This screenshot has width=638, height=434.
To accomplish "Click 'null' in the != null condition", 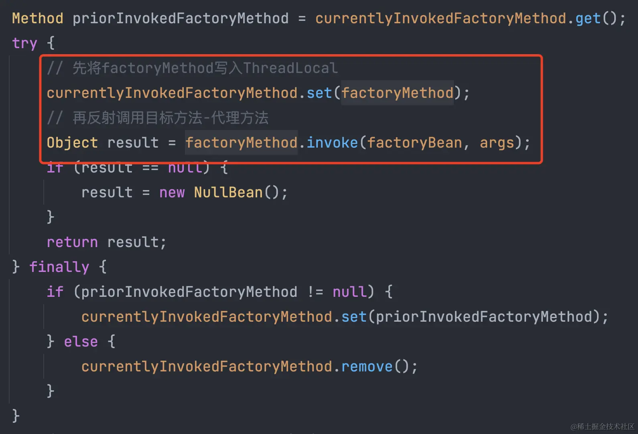I will coord(349,292).
